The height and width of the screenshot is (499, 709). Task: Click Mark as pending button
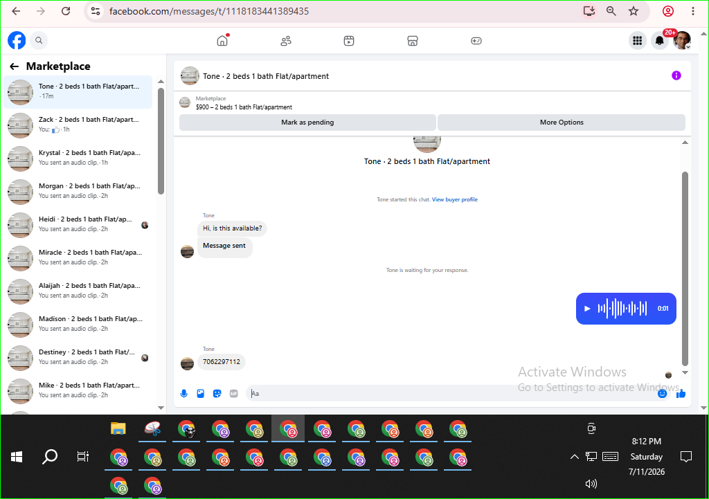[307, 123]
